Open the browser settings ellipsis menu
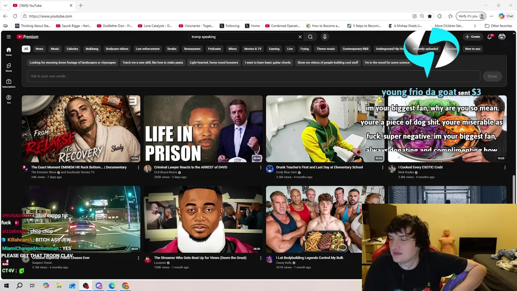This screenshot has width=517, height=291. click(x=492, y=16)
